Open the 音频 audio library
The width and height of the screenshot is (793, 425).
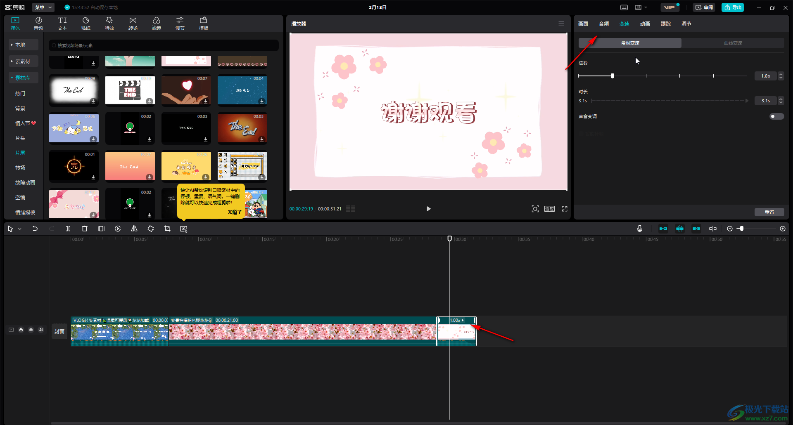(38, 24)
